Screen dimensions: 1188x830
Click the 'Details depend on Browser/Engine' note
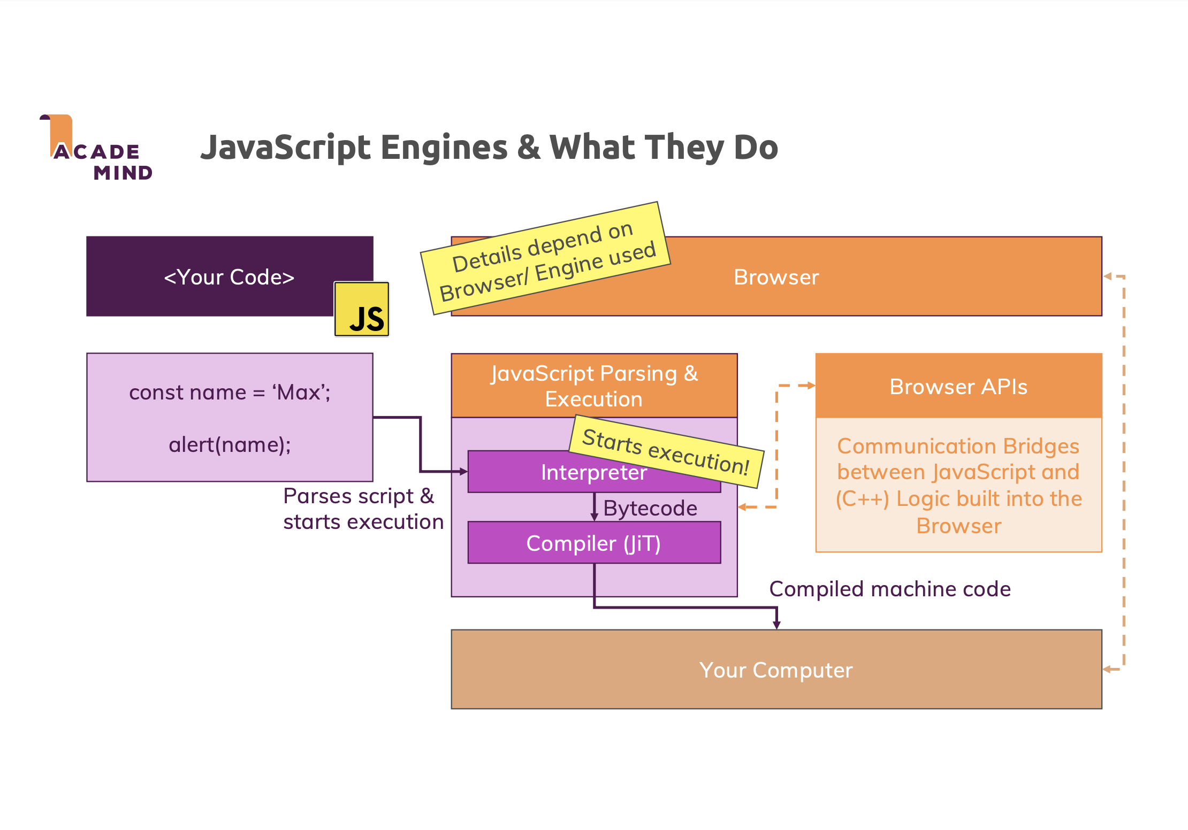546,258
